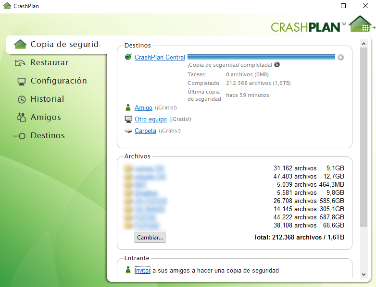The width and height of the screenshot is (376, 287).
Task: Select the folder row with 47.403 archivos
Action: (234, 177)
